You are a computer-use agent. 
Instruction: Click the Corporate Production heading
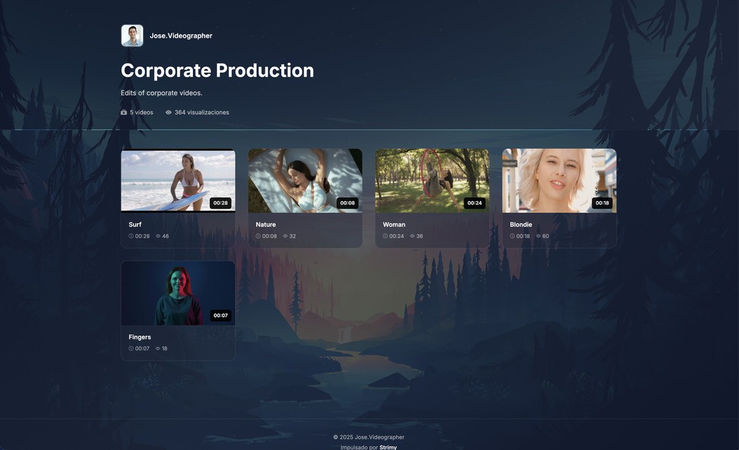click(217, 70)
